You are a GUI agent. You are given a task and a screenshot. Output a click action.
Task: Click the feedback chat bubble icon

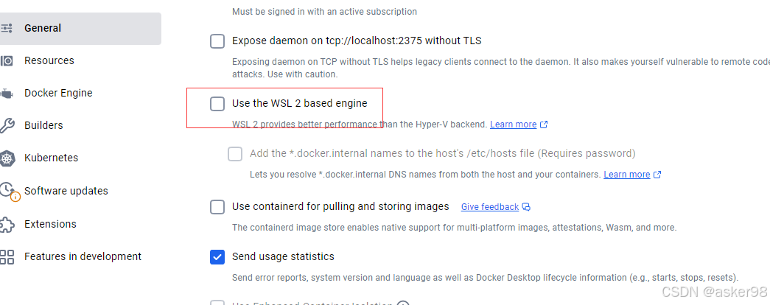[x=526, y=207]
